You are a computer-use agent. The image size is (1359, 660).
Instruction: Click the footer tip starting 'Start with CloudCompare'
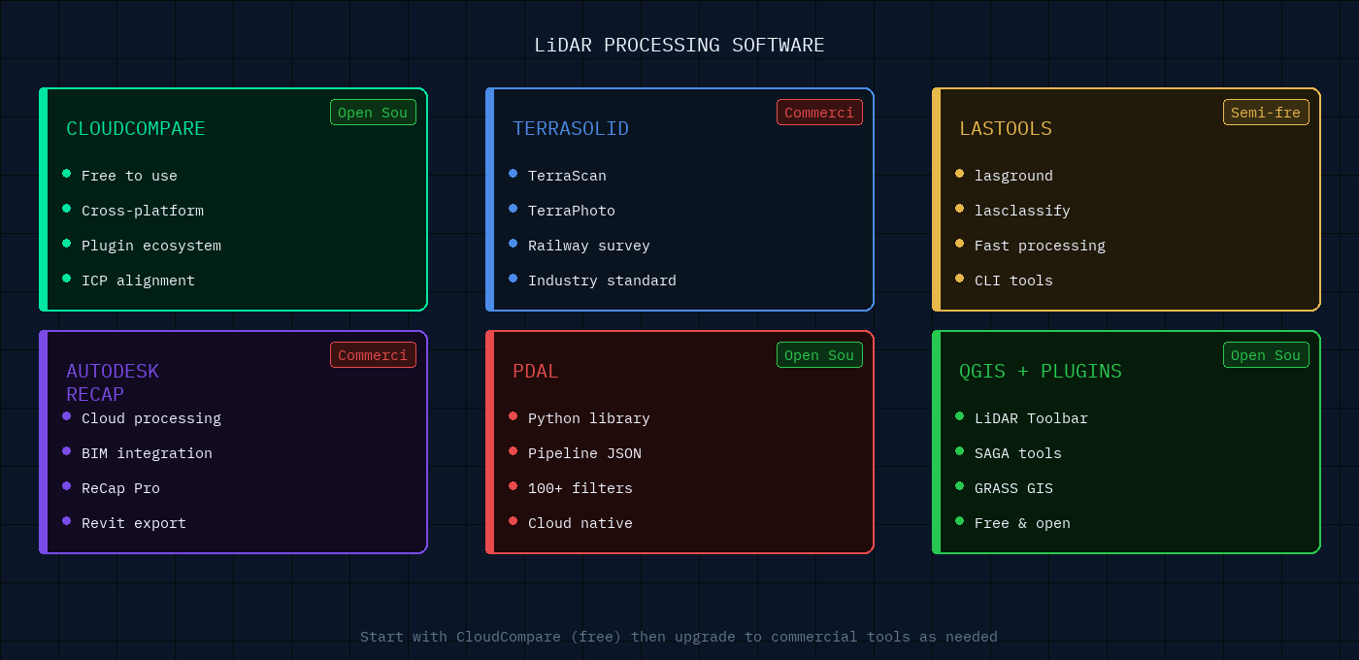679,637
